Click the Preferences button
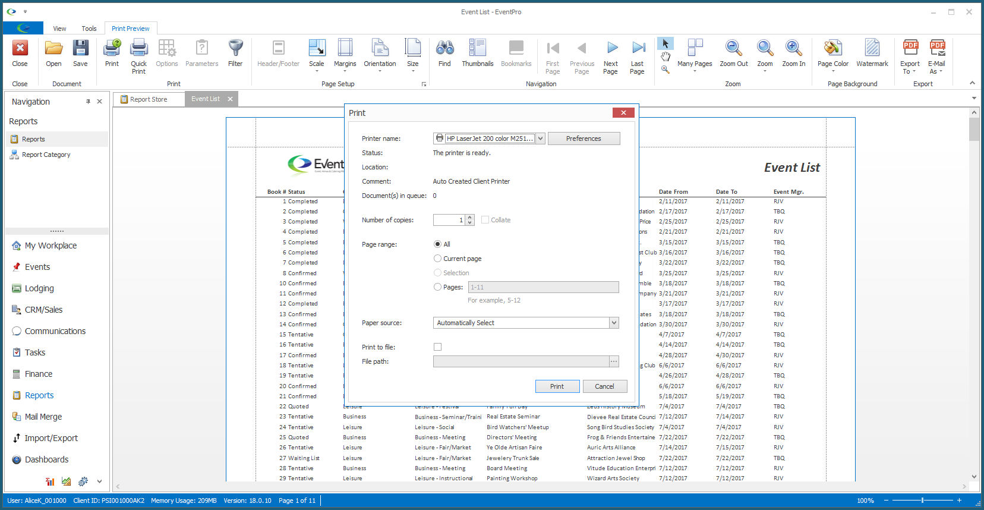984x510 pixels. click(x=584, y=138)
